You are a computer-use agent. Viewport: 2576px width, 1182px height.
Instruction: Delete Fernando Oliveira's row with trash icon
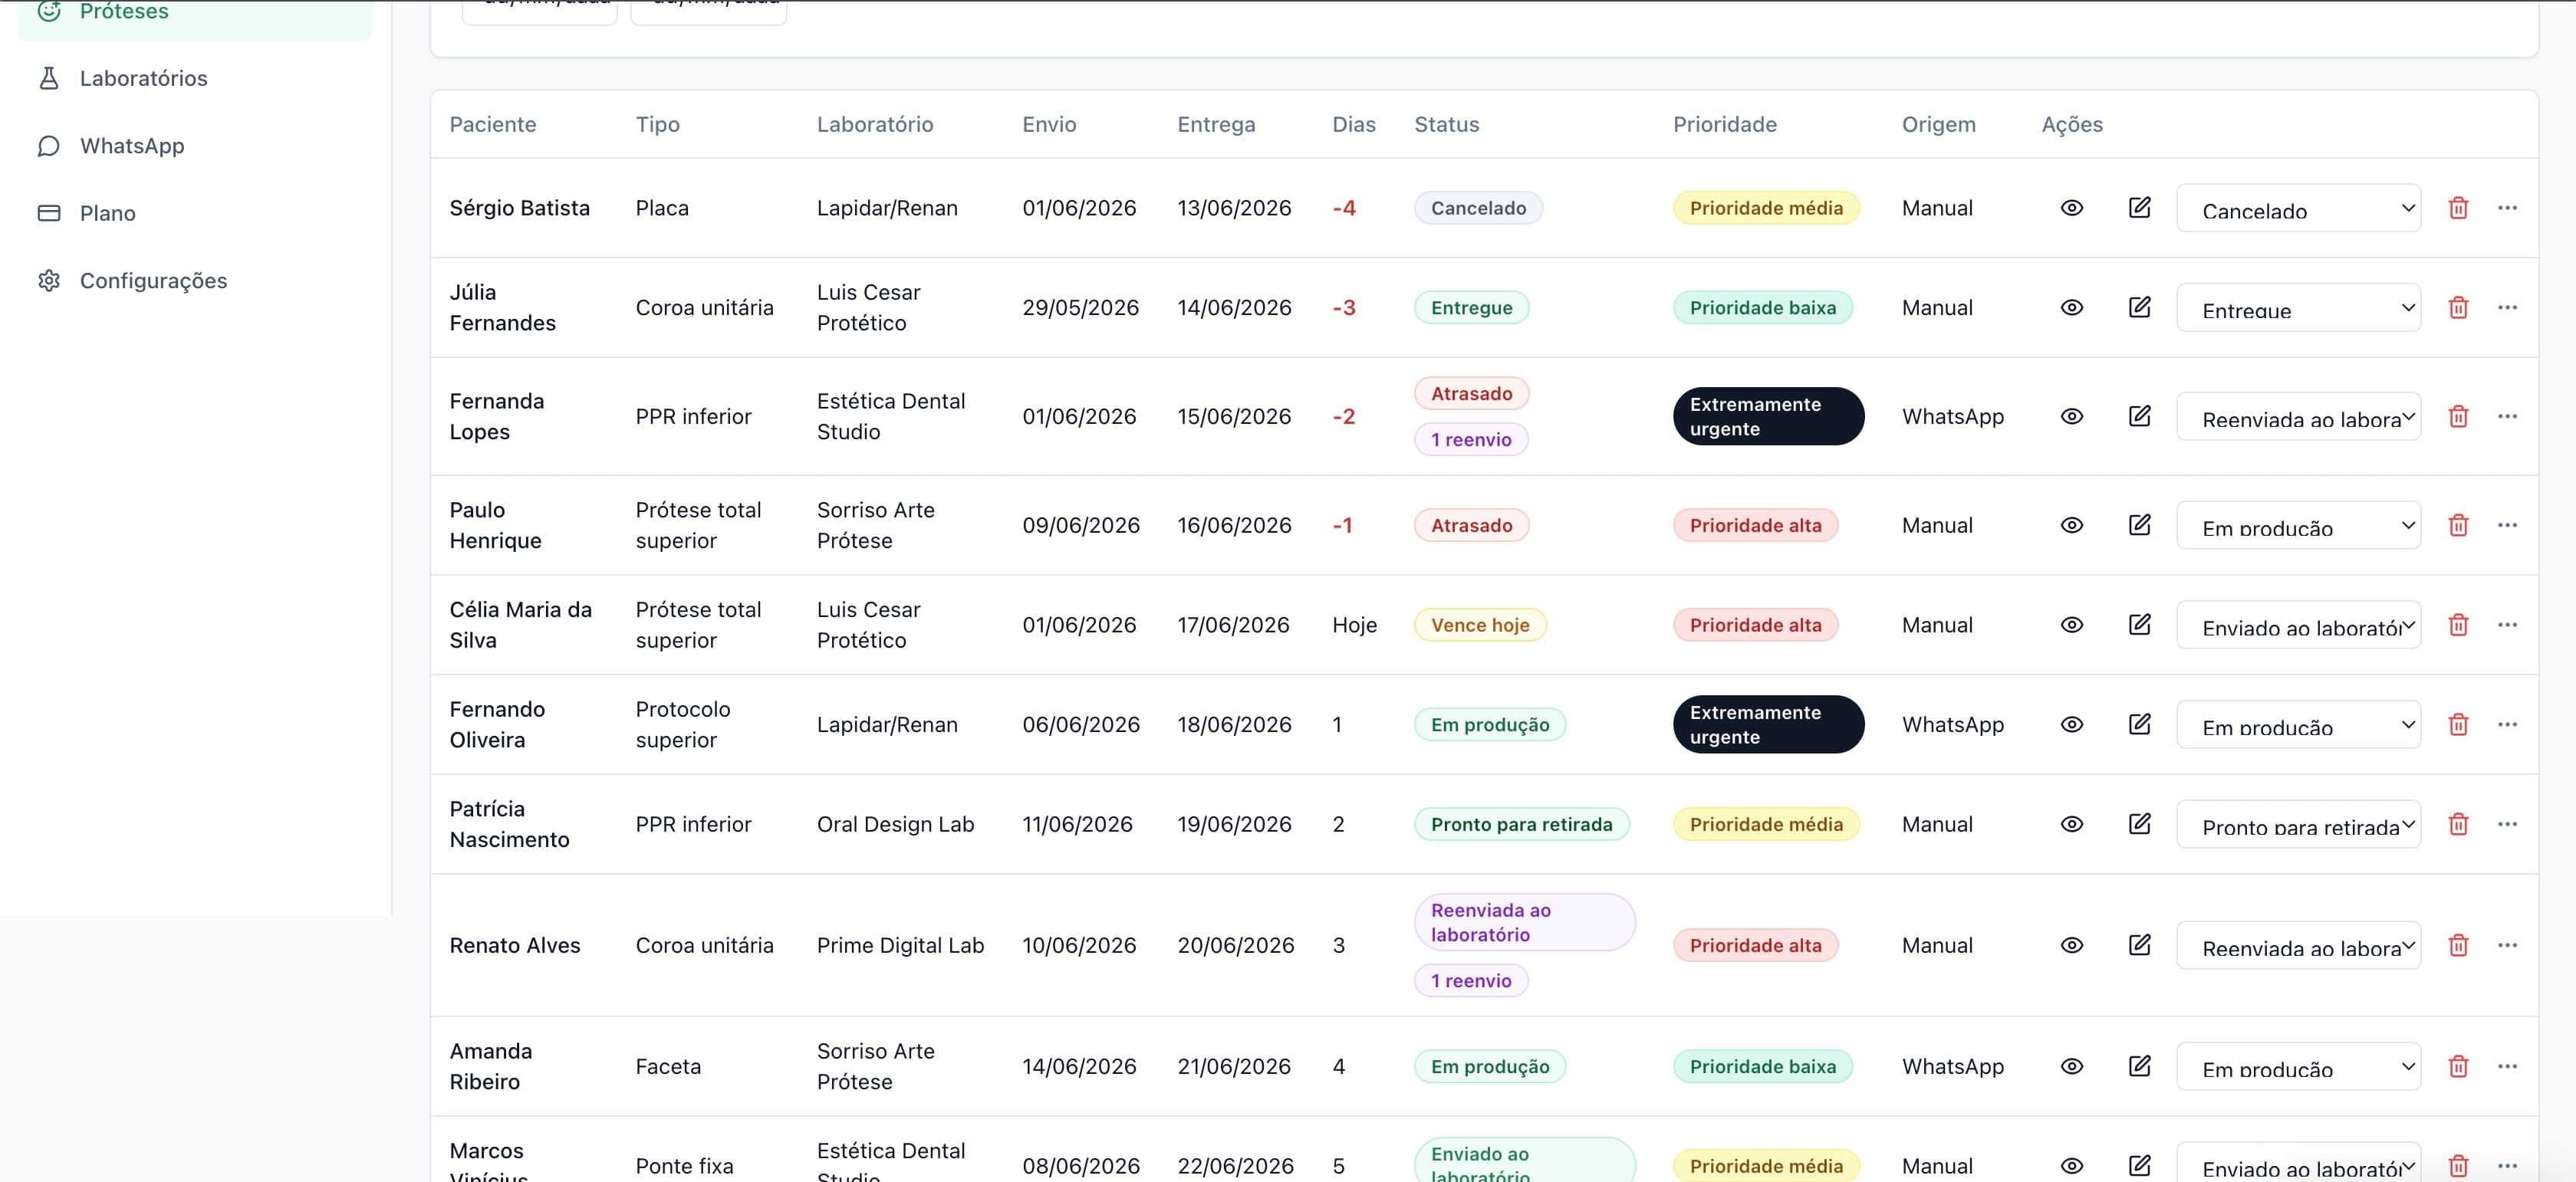2459,724
